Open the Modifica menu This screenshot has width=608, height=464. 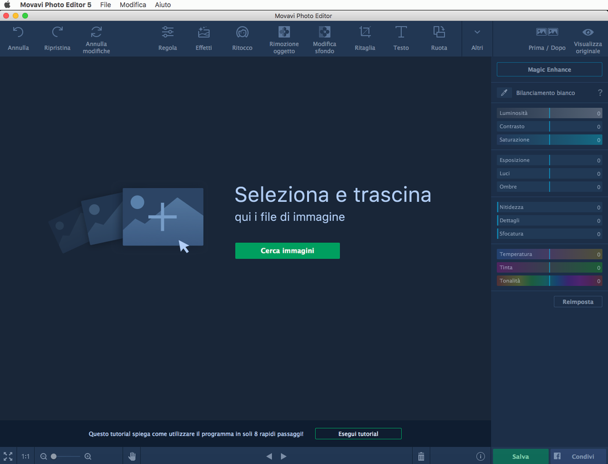133,5
